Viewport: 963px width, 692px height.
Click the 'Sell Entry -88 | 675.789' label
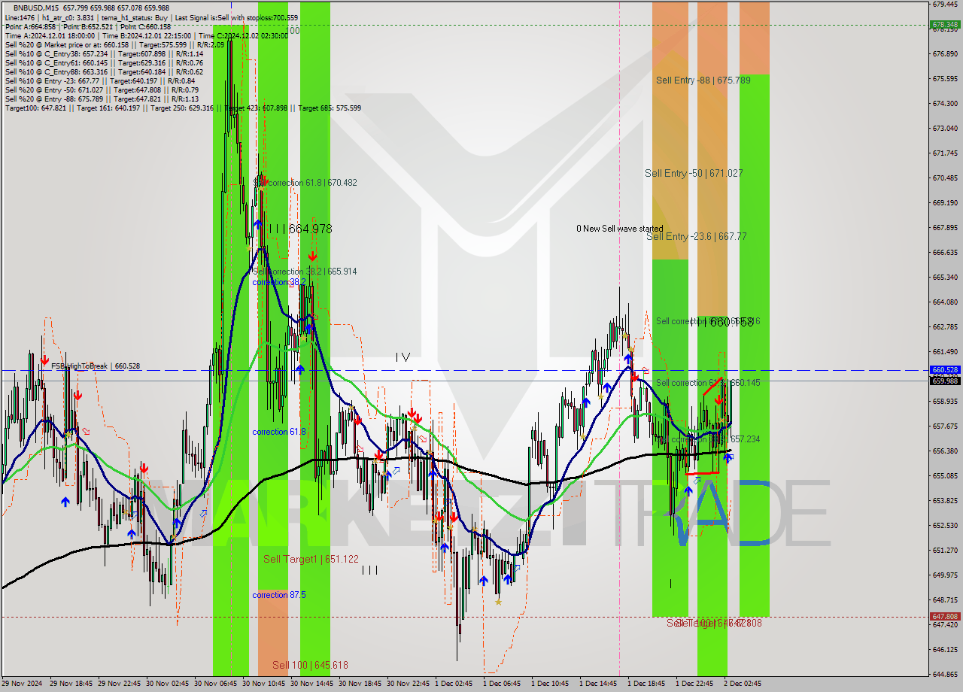[x=703, y=80]
